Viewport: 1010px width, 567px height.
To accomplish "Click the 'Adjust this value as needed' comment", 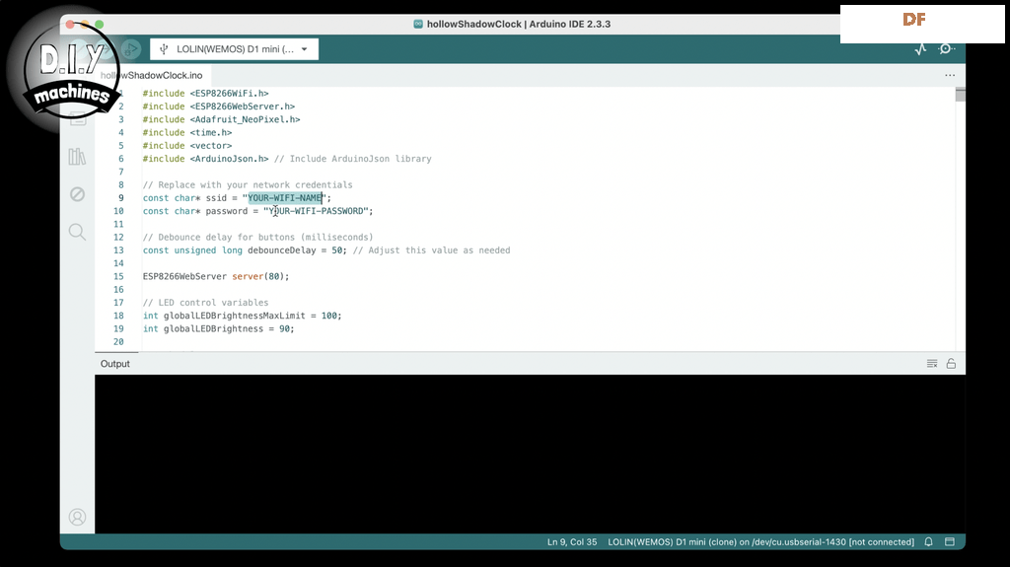I will point(432,250).
